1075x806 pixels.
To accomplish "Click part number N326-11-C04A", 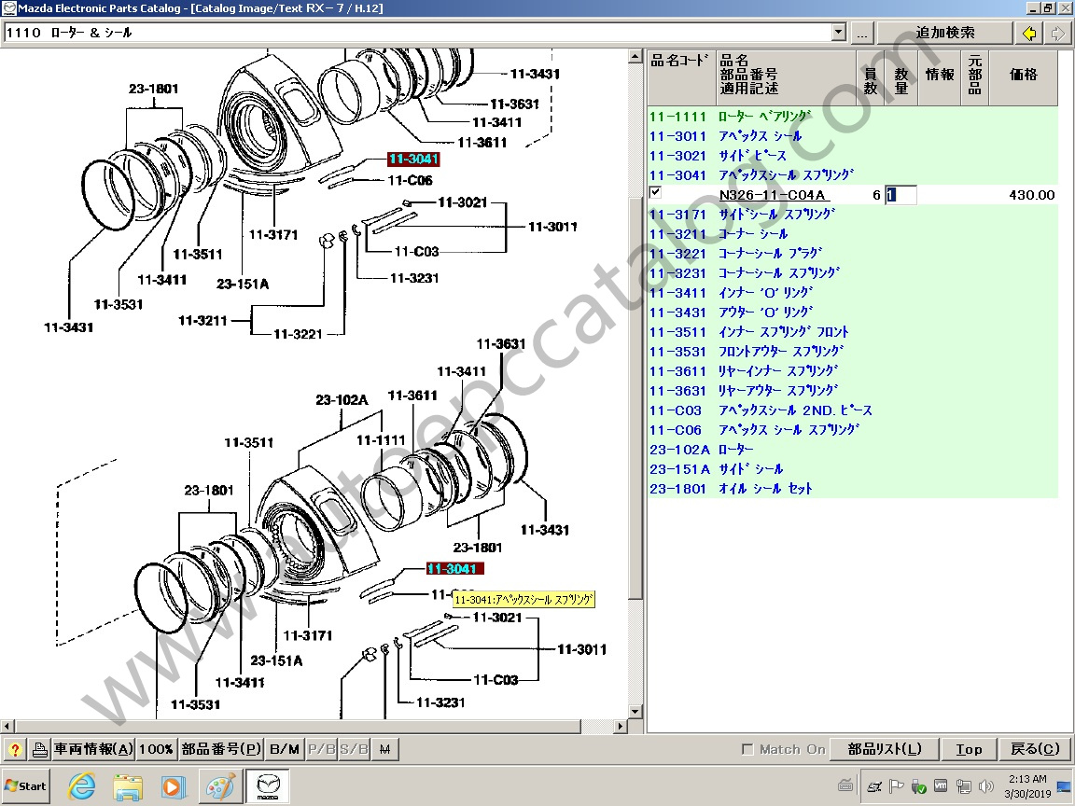I will tap(772, 195).
